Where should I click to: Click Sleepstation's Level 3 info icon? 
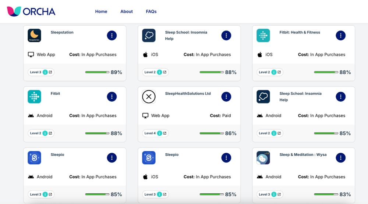pyautogui.click(x=45, y=72)
